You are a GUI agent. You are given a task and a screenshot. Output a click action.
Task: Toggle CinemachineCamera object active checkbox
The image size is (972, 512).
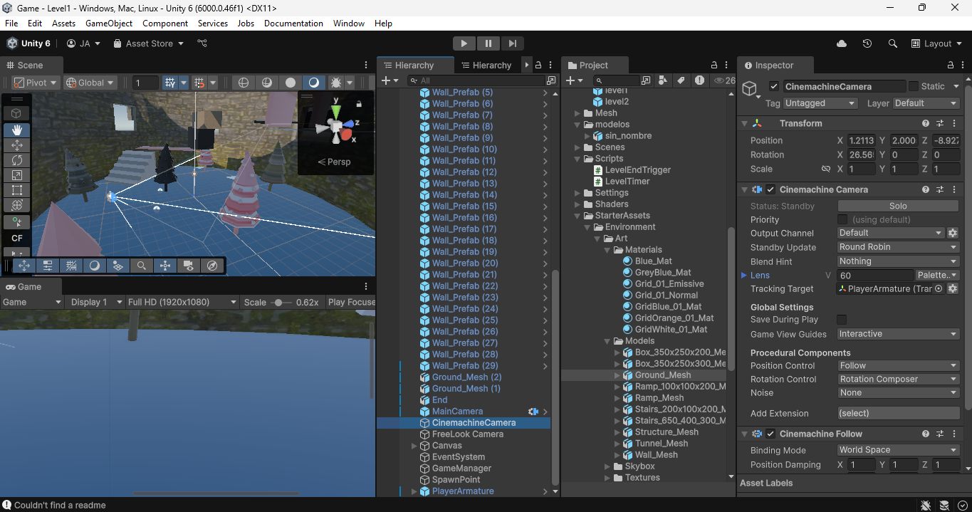click(x=775, y=86)
